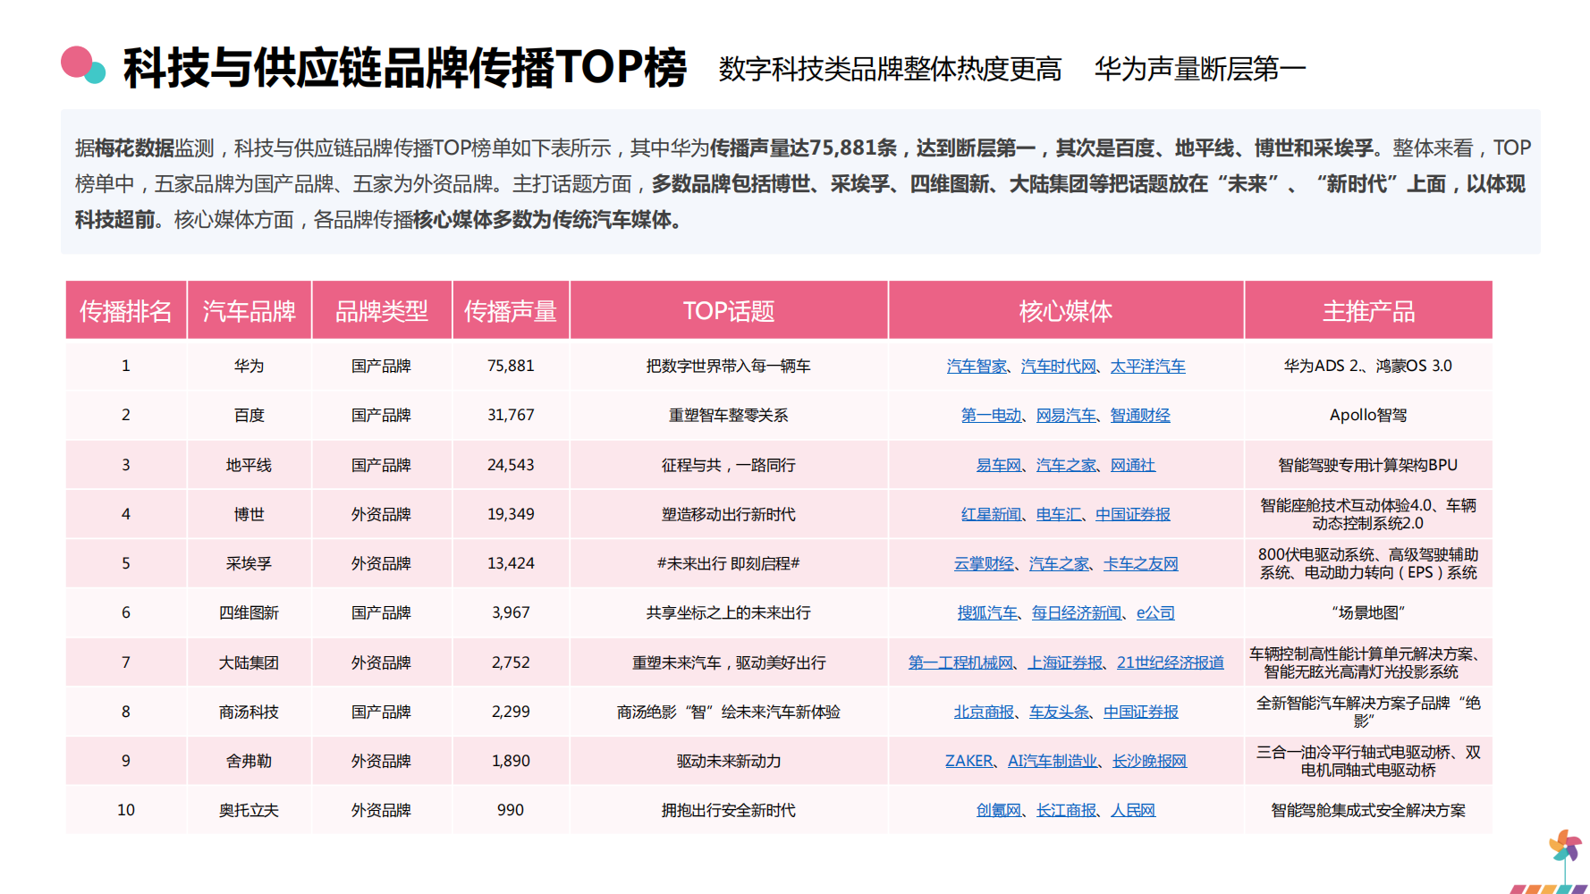Click the 75,881 value for 华为
This screenshot has width=1590, height=894.
pos(511,367)
